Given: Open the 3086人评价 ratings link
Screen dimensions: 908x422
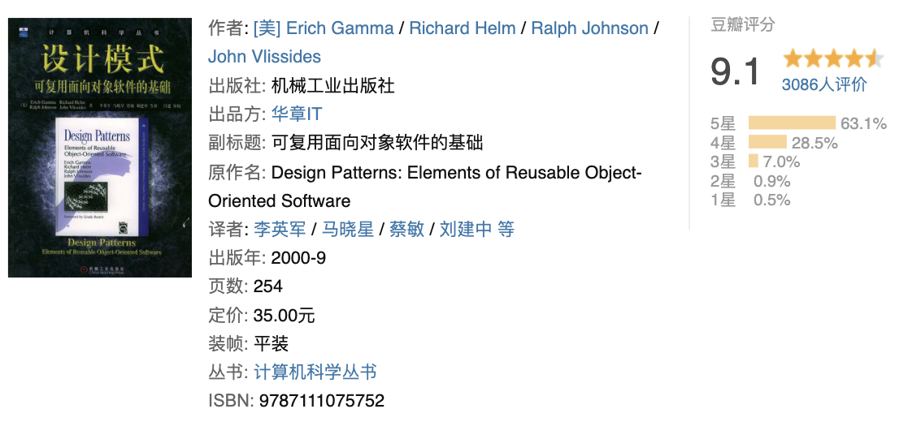Looking at the screenshot, I should (824, 84).
